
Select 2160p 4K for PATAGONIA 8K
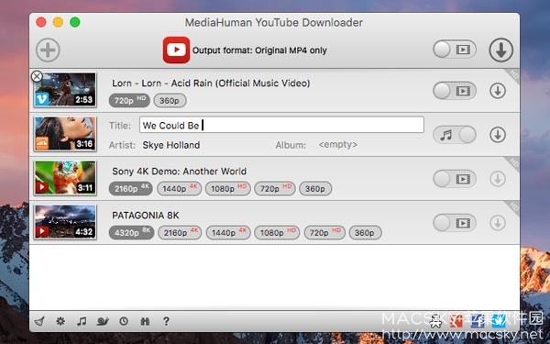pos(180,233)
